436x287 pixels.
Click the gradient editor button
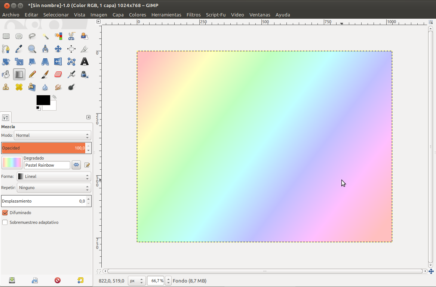coord(87,165)
